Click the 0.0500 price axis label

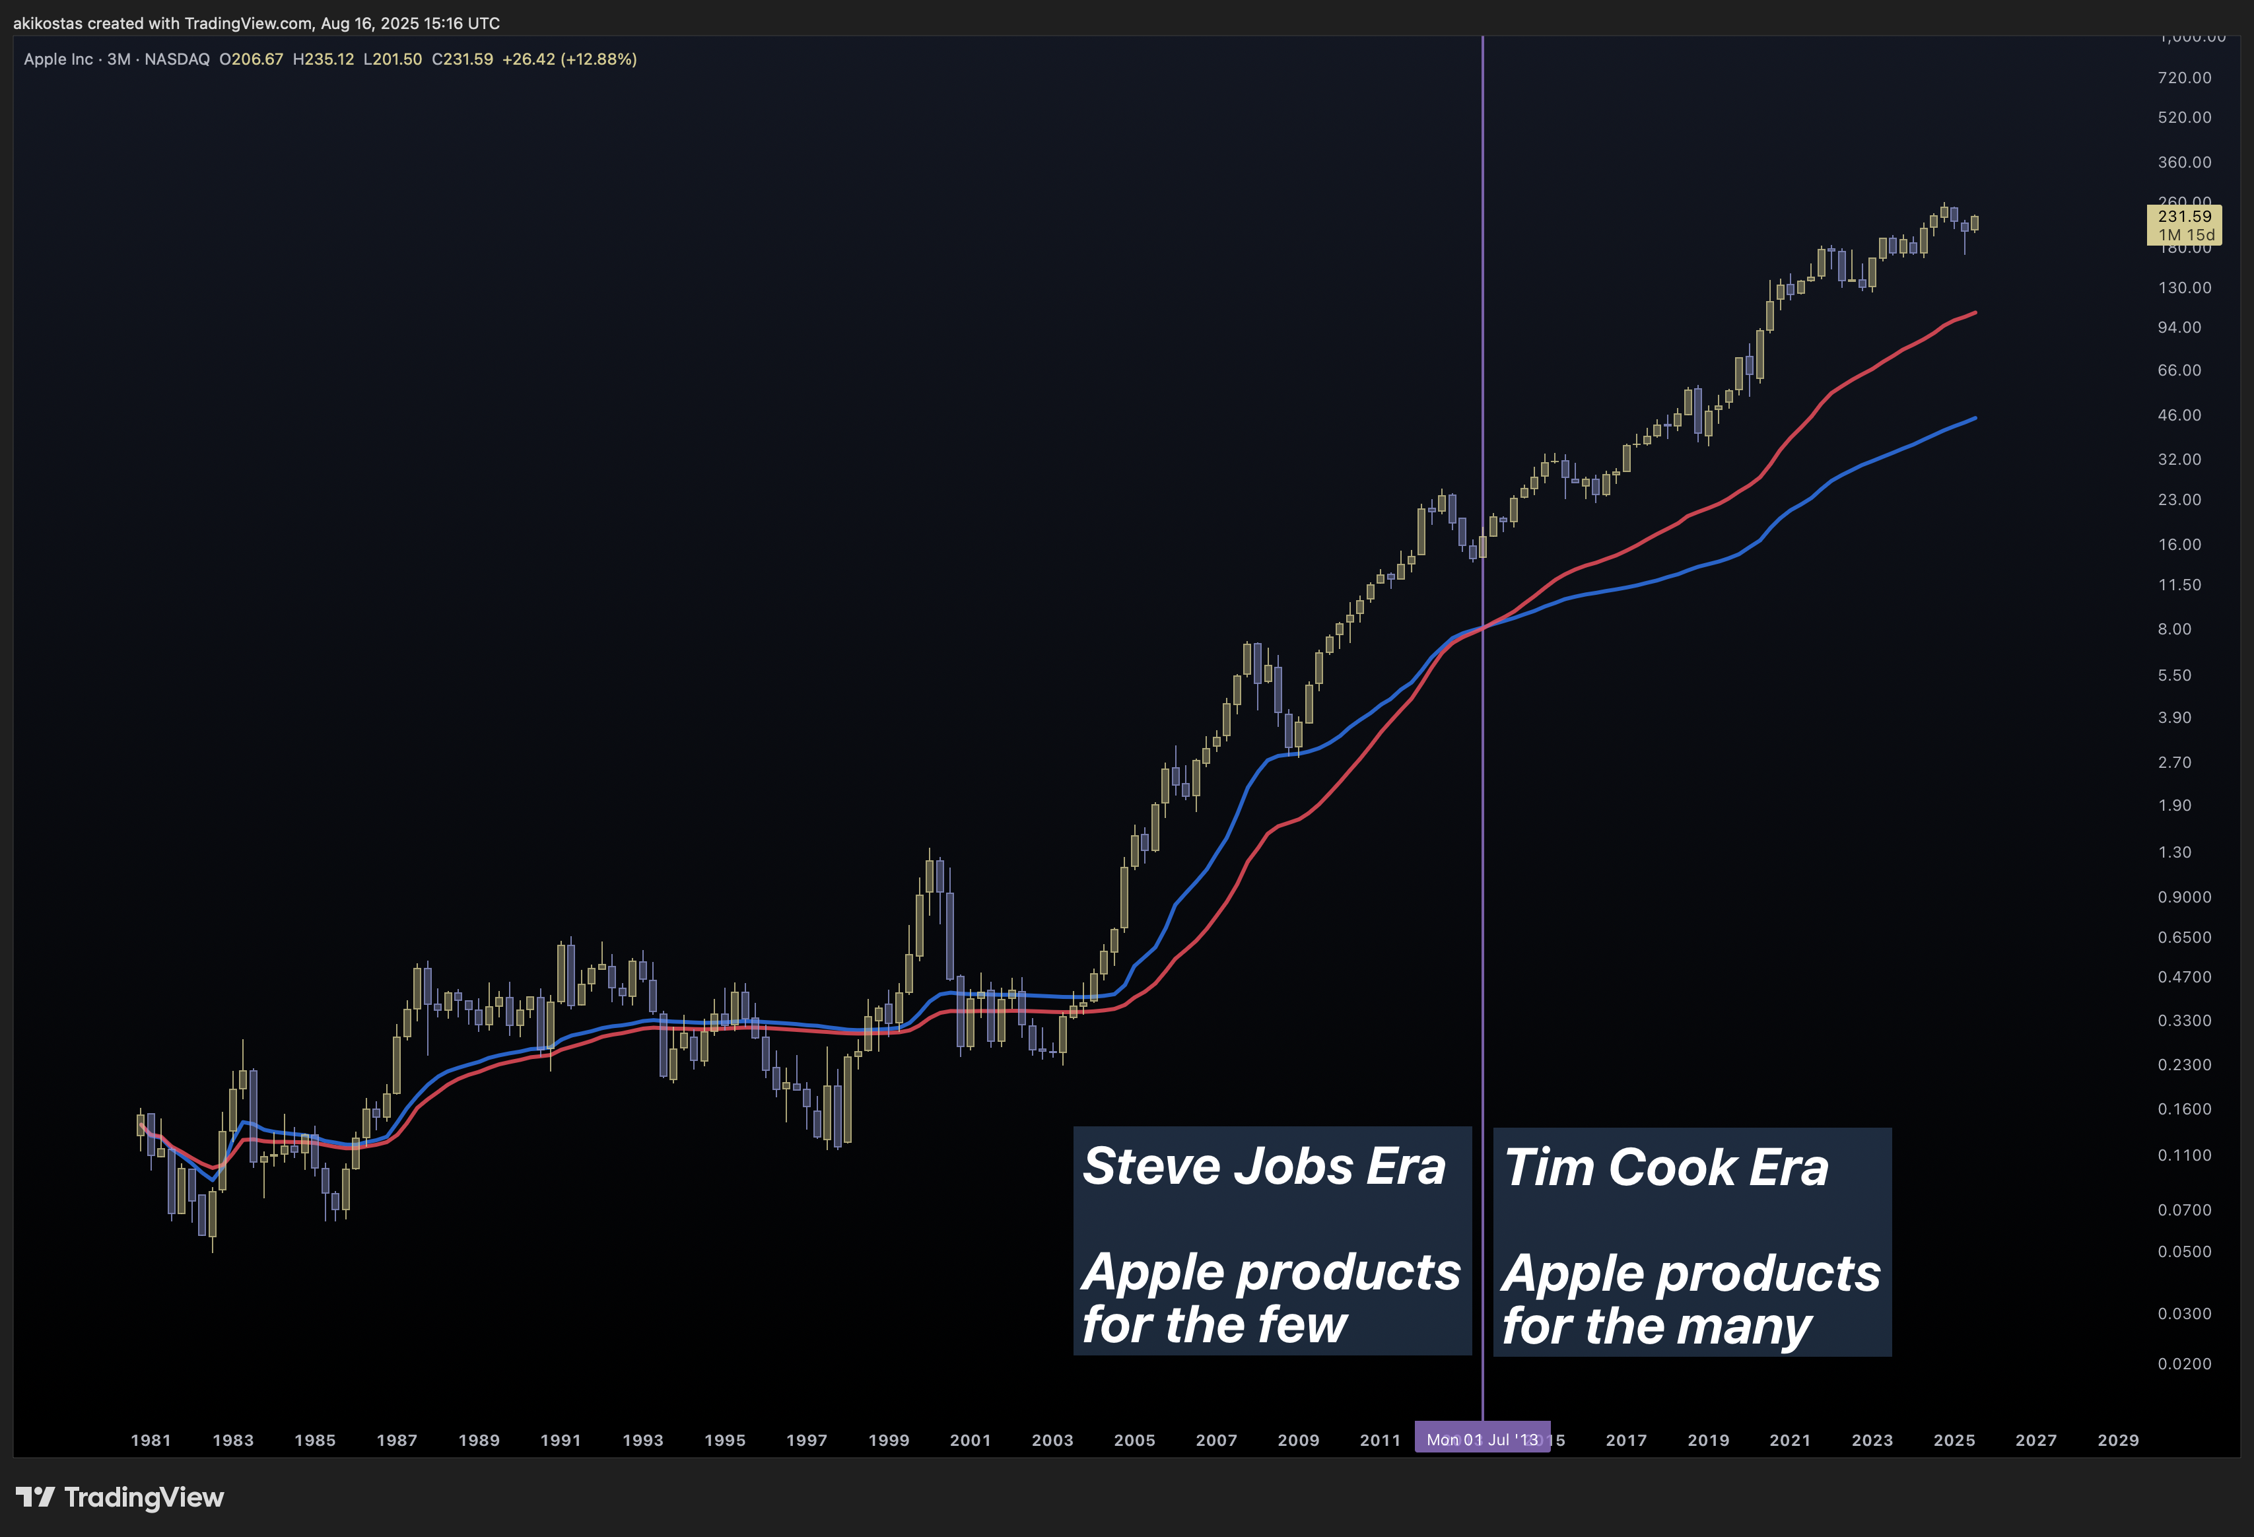(x=2184, y=1252)
